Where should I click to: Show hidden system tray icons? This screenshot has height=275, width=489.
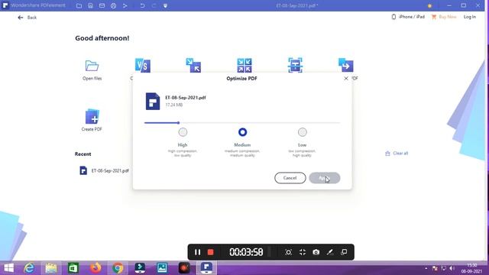[x=426, y=268]
